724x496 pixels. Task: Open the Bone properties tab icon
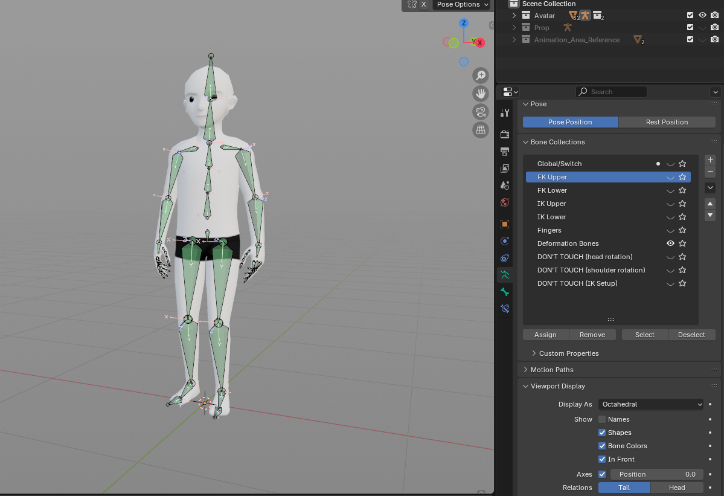505,292
